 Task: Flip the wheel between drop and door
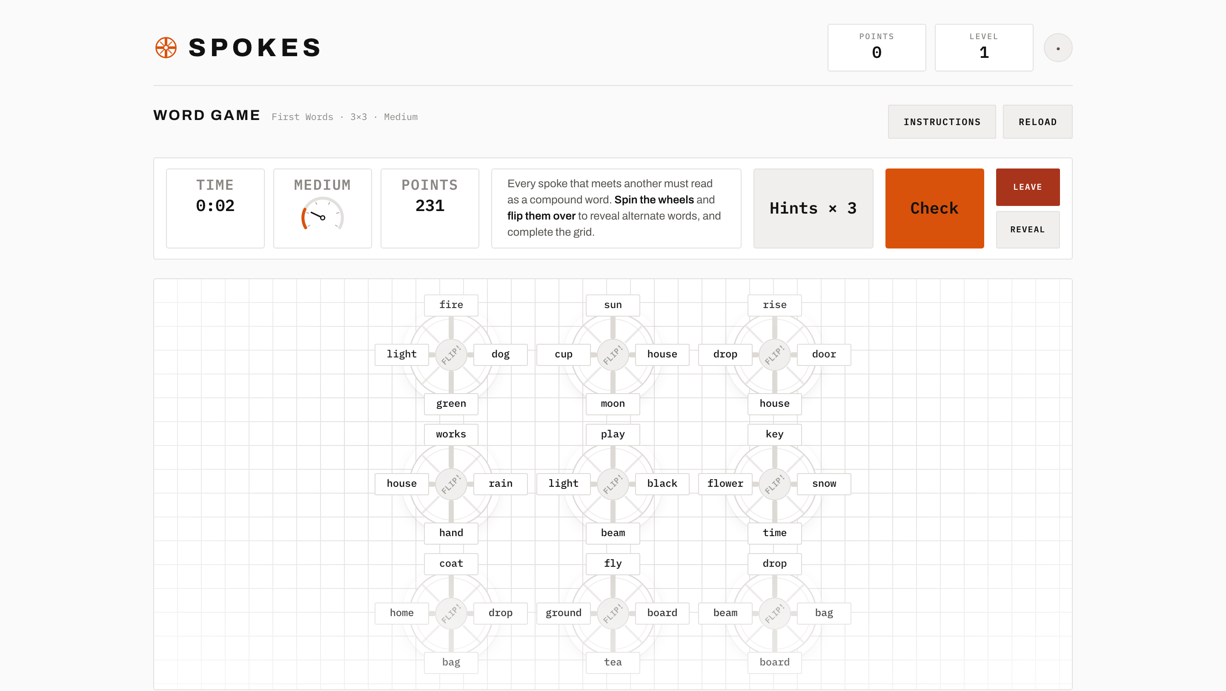[774, 355]
